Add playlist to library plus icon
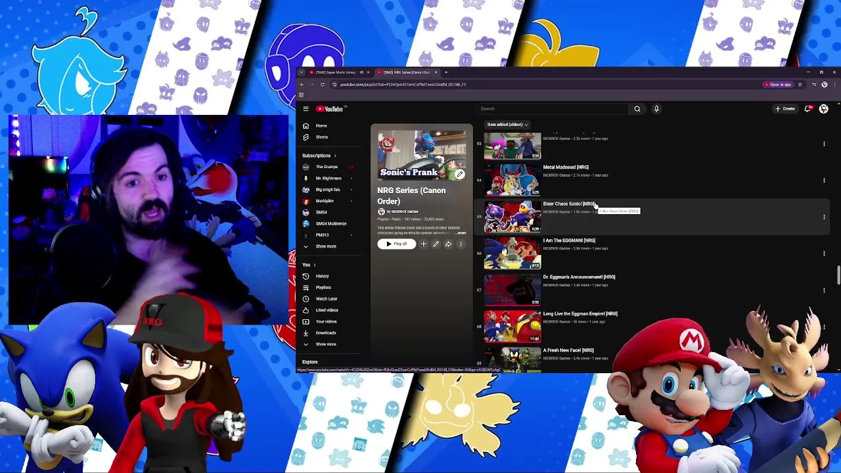Viewport: 841px width, 473px height. click(x=423, y=244)
